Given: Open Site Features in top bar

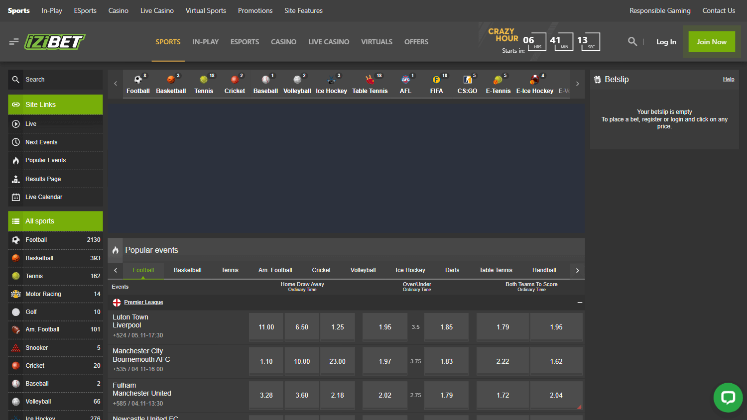Looking at the screenshot, I should (x=303, y=10).
